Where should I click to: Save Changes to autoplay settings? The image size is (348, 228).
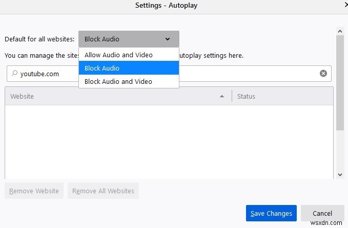click(271, 213)
